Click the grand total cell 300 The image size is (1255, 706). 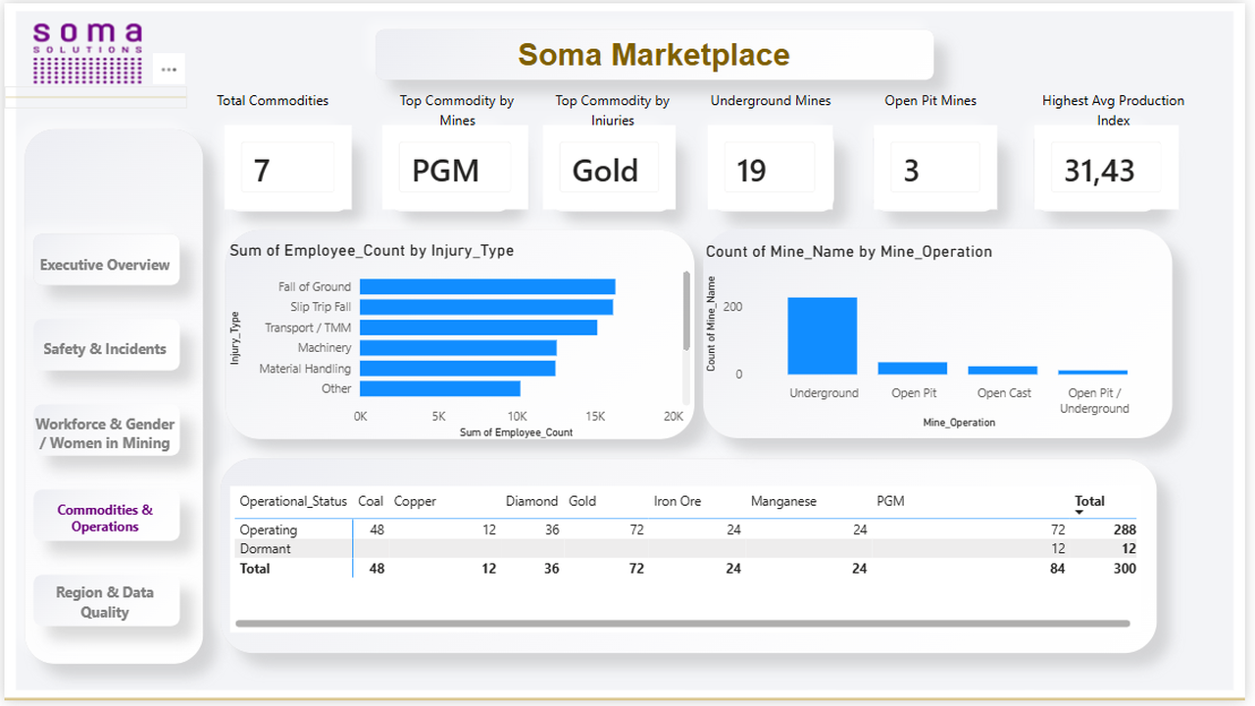(1125, 569)
